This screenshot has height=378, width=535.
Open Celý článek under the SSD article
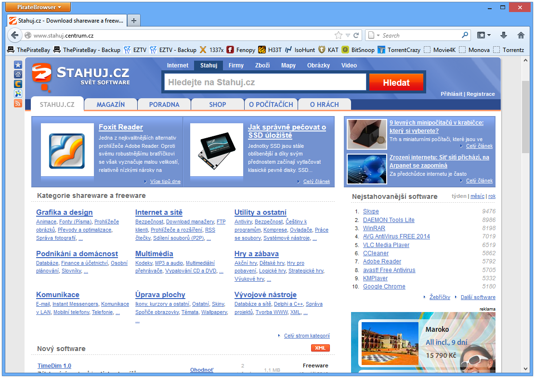click(316, 182)
